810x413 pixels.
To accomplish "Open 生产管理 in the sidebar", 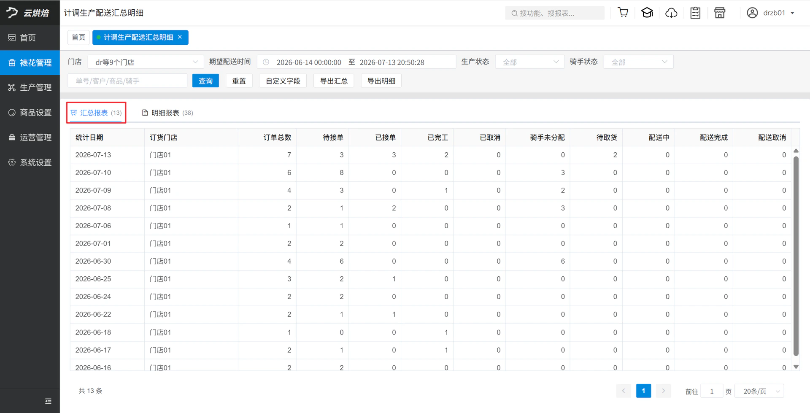I will pos(30,87).
